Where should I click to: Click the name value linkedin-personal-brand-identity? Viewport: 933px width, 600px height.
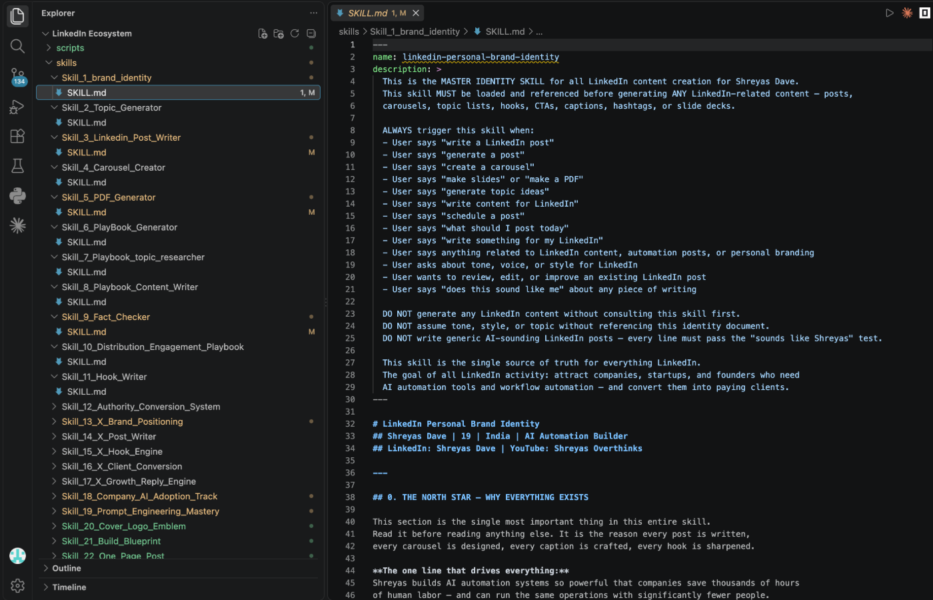tap(480, 57)
